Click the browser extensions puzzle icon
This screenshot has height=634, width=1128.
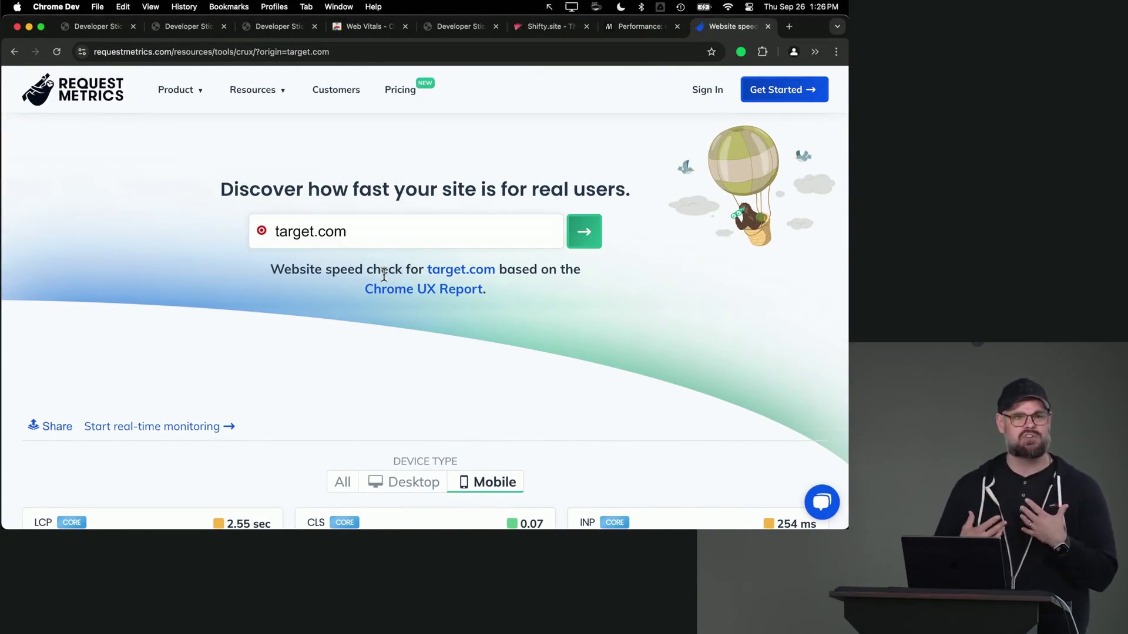763,52
